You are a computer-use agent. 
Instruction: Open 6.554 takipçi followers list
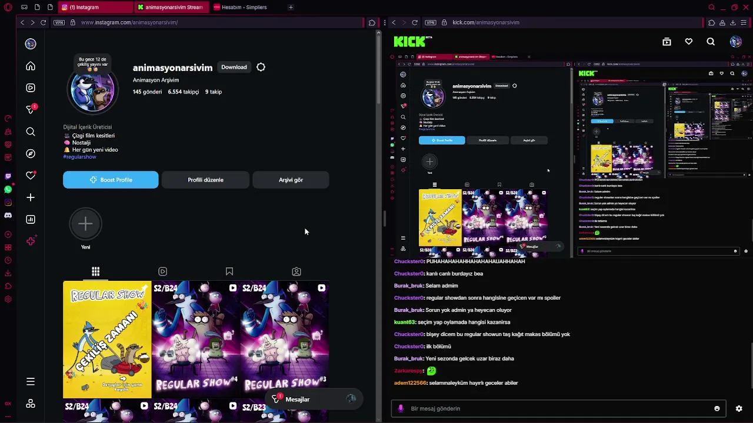[184, 92]
